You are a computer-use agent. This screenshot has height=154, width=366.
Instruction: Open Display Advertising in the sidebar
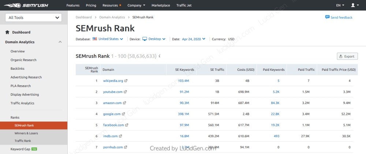25,95
